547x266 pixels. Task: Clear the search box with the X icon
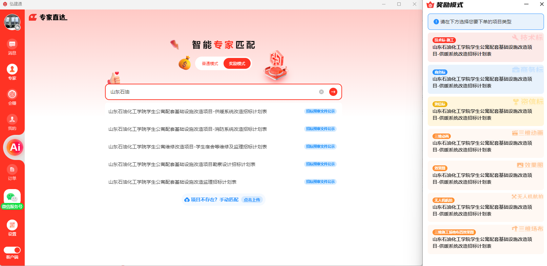321,92
